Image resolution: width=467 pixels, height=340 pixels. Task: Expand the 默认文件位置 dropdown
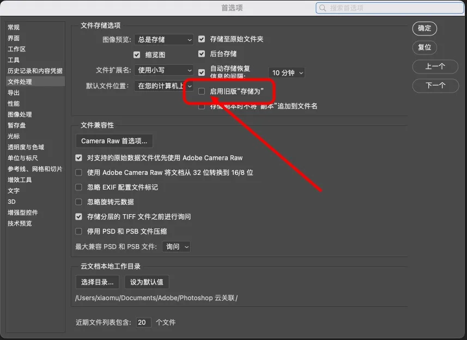click(161, 86)
